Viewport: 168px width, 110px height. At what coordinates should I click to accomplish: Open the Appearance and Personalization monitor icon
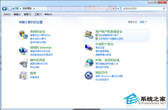[x=89, y=48]
